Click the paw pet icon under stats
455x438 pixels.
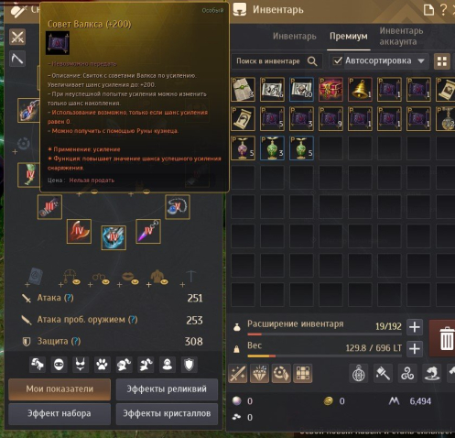[x=102, y=365]
